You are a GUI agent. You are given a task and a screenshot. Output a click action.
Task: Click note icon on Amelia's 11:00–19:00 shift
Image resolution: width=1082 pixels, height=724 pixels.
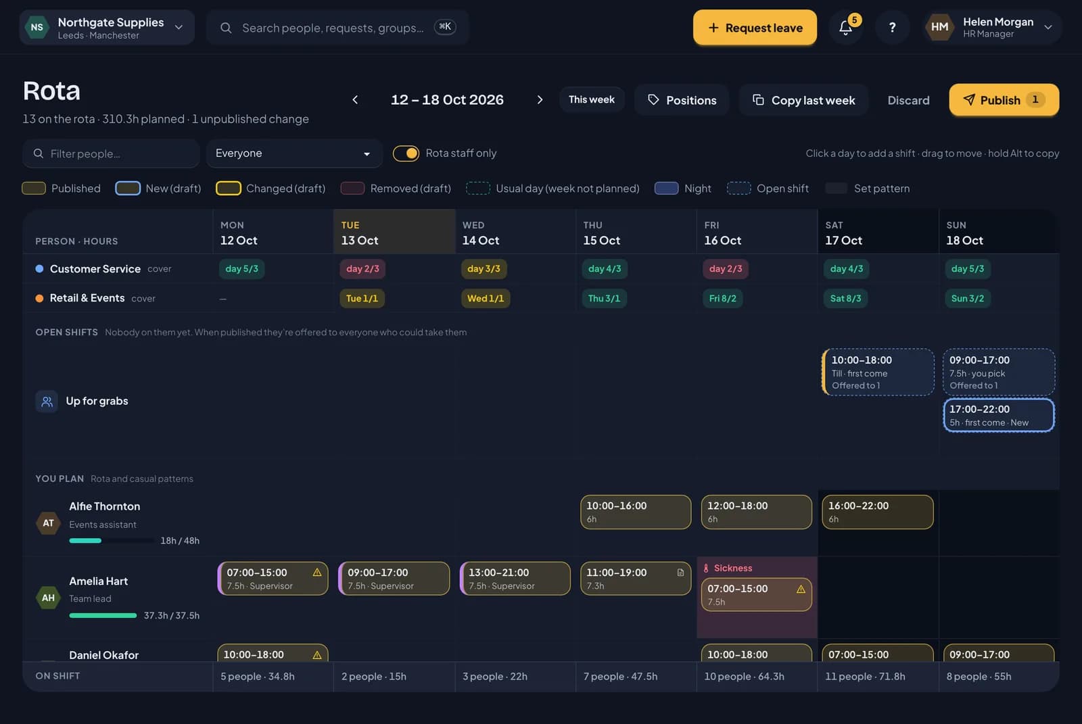click(x=680, y=573)
